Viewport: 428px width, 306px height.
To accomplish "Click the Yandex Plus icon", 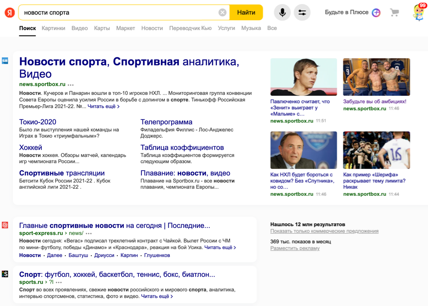I will coord(376,12).
